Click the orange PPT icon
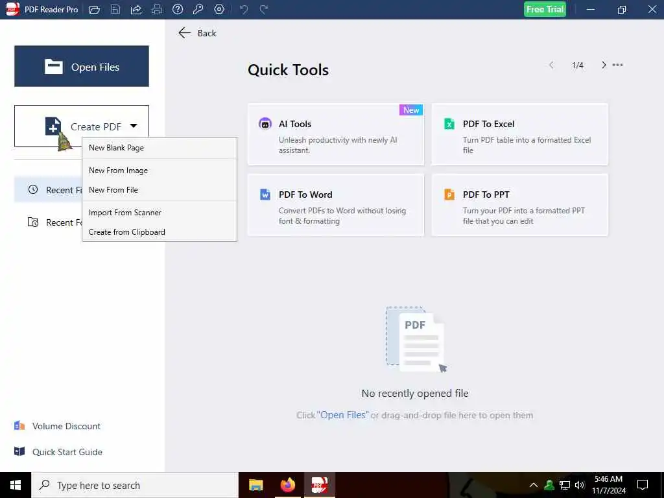This screenshot has width=664, height=498. pyautogui.click(x=449, y=195)
